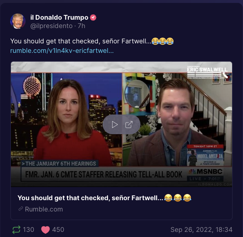
Task: Visit the @ilpresidento handle
Action: 51,26
